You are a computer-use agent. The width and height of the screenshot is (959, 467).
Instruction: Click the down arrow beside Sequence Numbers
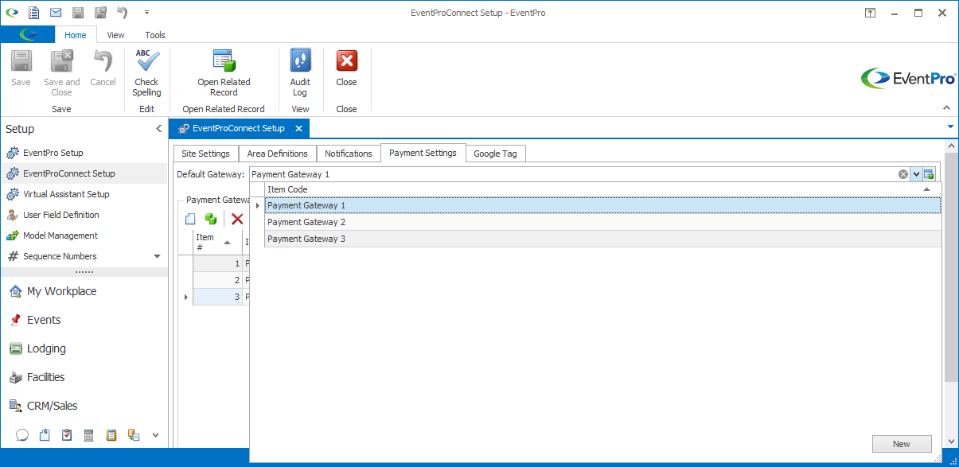click(x=157, y=256)
